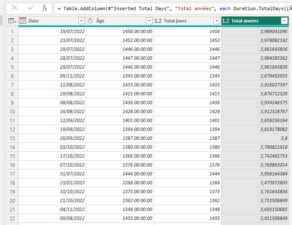
Task: Select Âge cell 1268.00:00:00
Action: click(120, 183)
